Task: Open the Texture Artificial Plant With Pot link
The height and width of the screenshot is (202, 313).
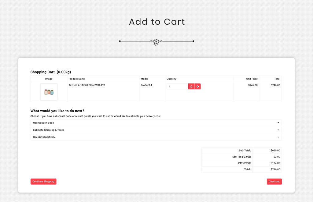Action: (87, 85)
